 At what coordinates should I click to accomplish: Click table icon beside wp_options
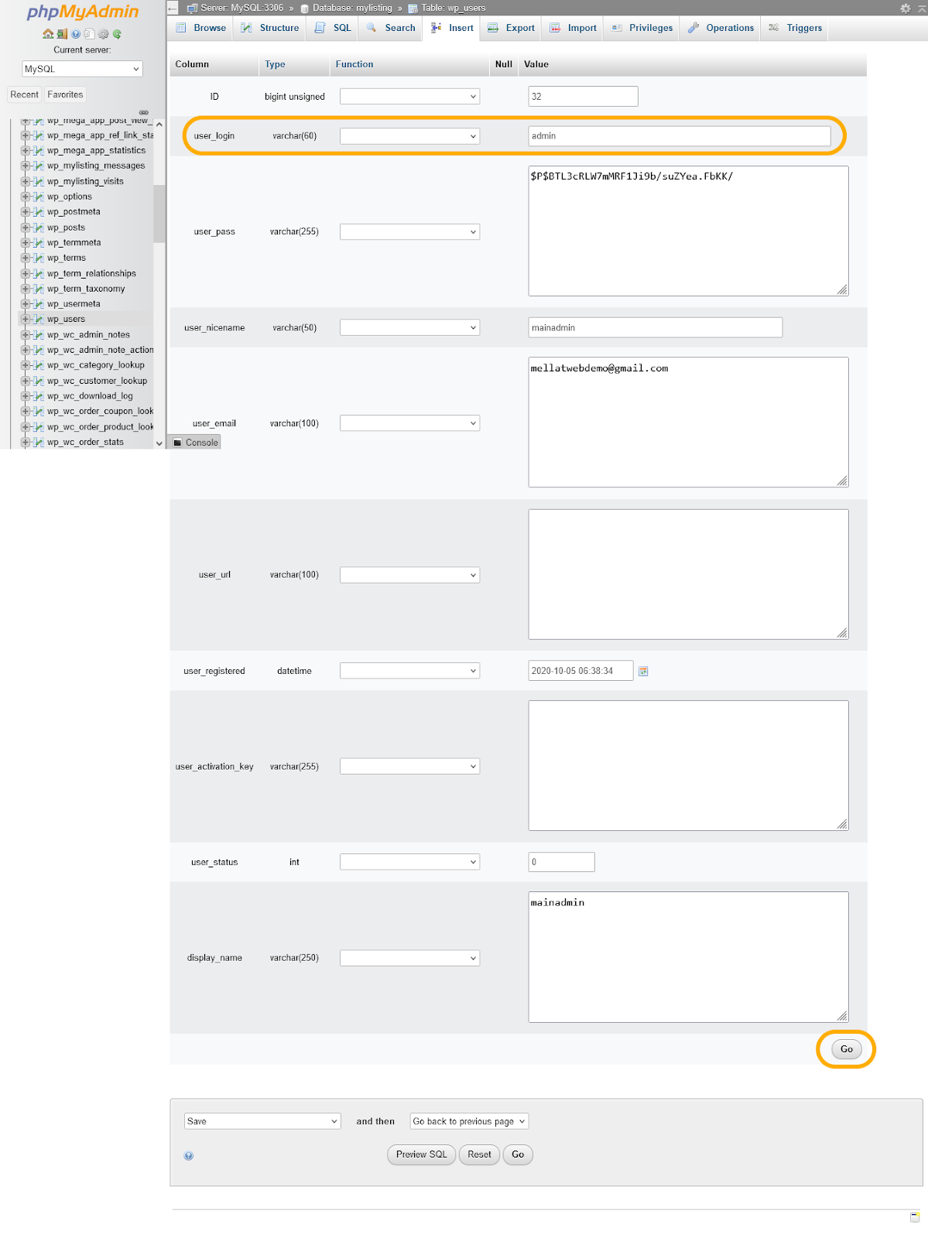[39, 197]
